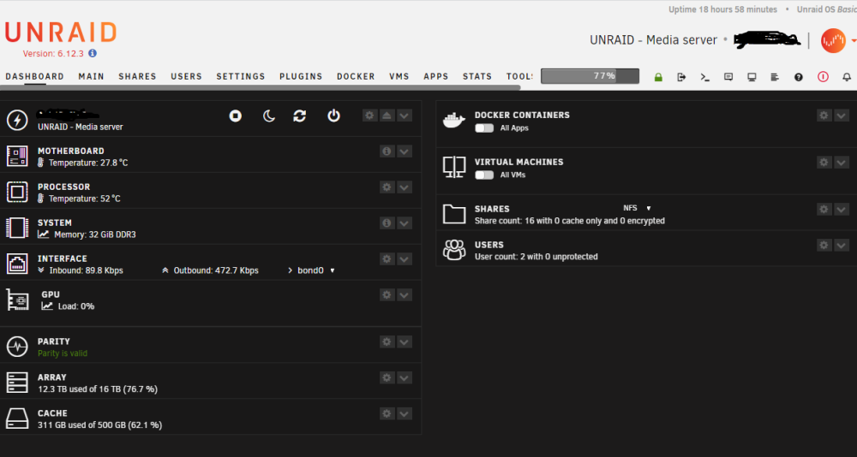Click the help question mark icon
Viewport: 857px width, 457px height.
coord(799,77)
